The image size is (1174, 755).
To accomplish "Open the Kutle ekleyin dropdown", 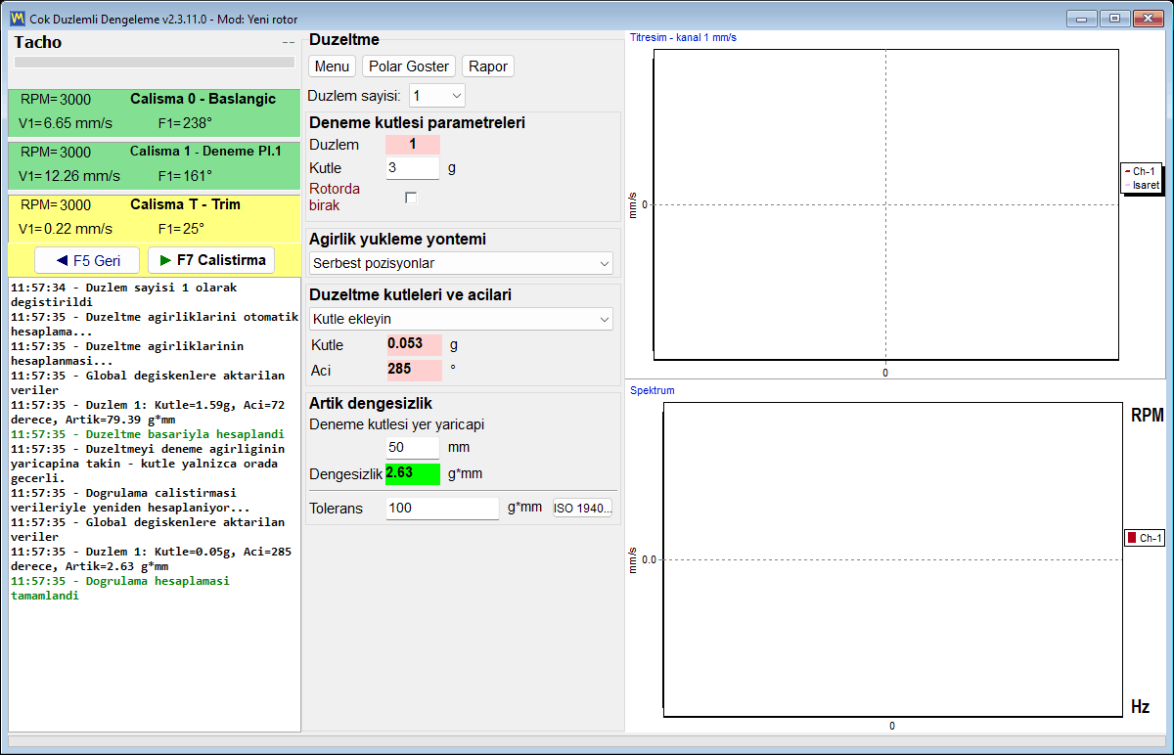I will click(x=461, y=319).
